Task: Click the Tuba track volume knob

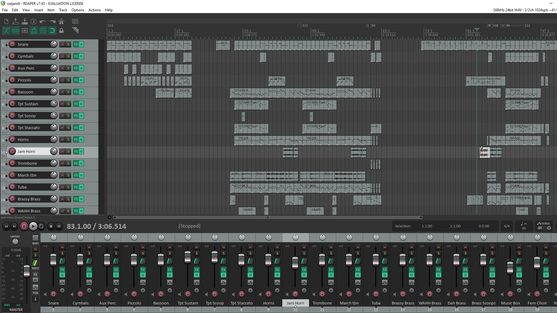Action: click(54, 187)
